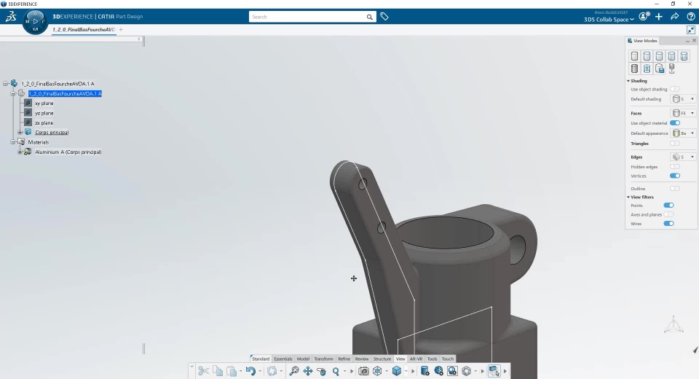Switch to the Essentials tab

coord(283,359)
